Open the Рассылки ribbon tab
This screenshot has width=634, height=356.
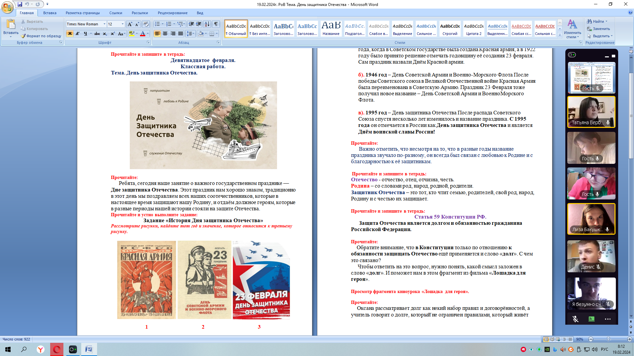pos(140,13)
